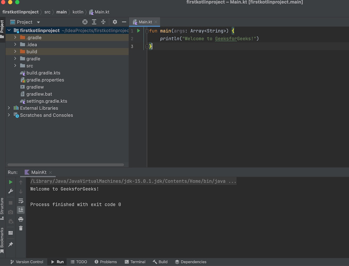Open Project view dropdown arrow
Screen dimensions: 349x266
coord(38,22)
